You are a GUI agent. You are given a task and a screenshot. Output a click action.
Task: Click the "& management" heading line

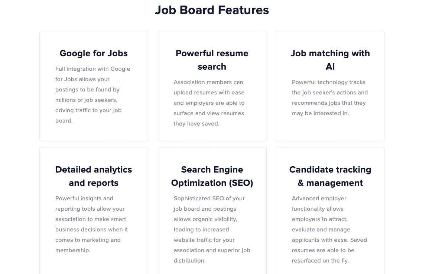tap(330, 183)
